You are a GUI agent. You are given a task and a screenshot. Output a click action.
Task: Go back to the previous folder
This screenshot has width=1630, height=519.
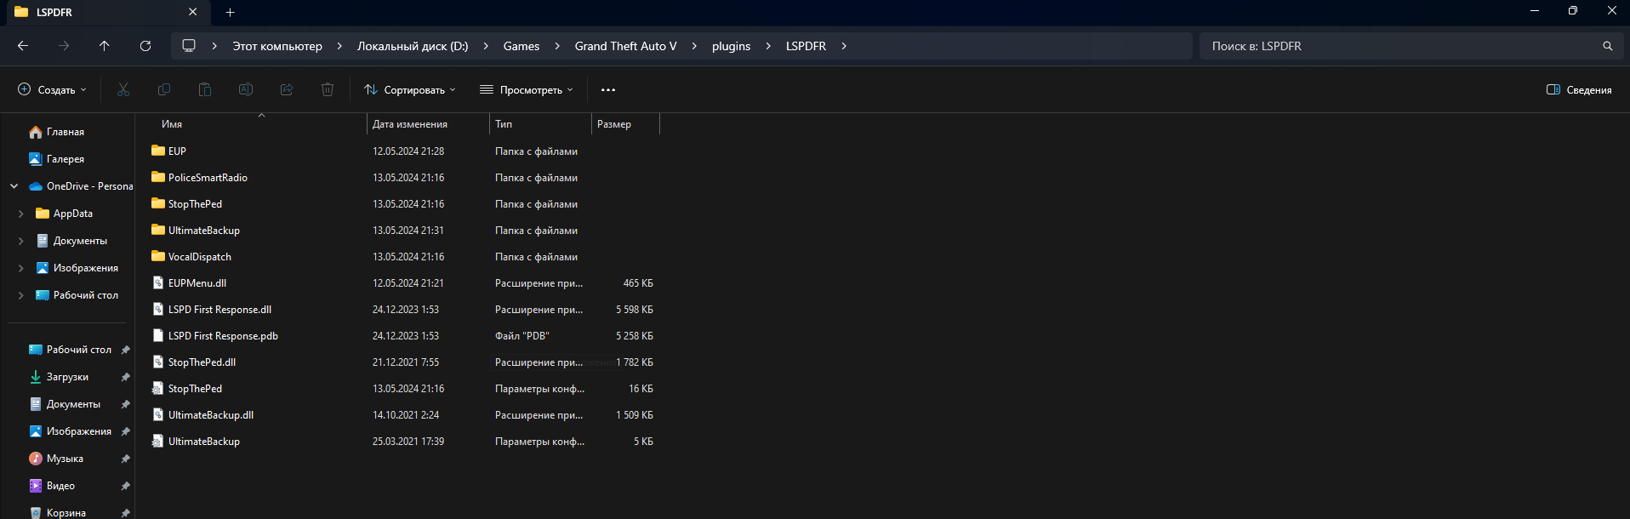tap(23, 46)
